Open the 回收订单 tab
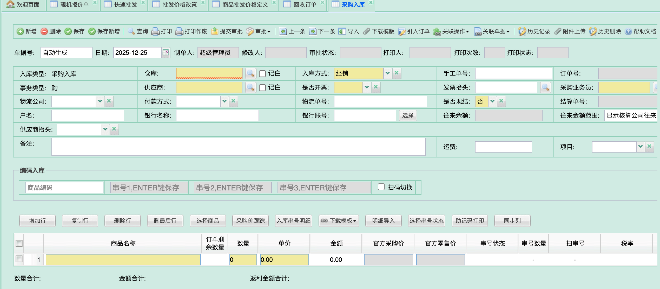Screen dimensions: 660x289 pos(305,4)
